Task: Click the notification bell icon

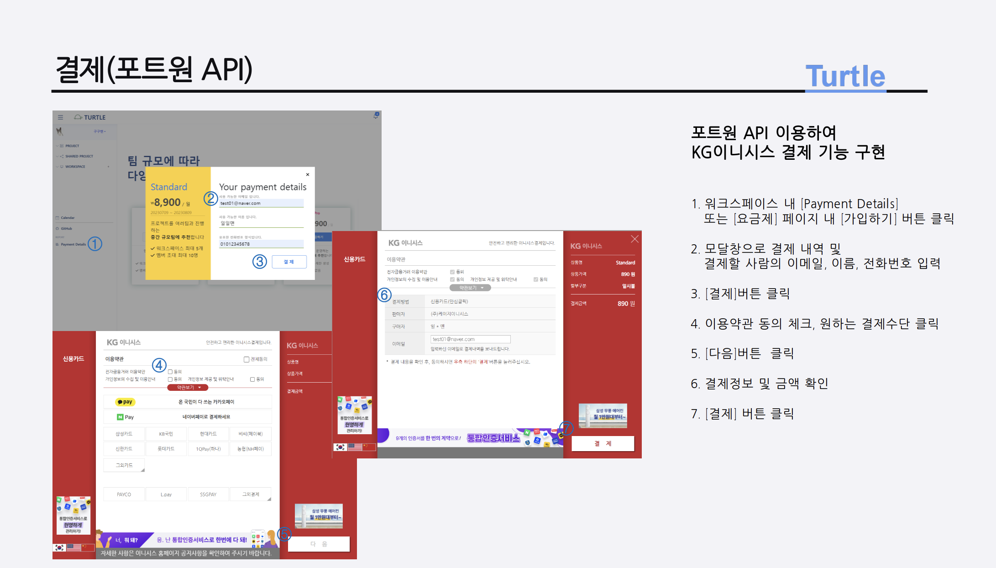Action: coord(375,116)
